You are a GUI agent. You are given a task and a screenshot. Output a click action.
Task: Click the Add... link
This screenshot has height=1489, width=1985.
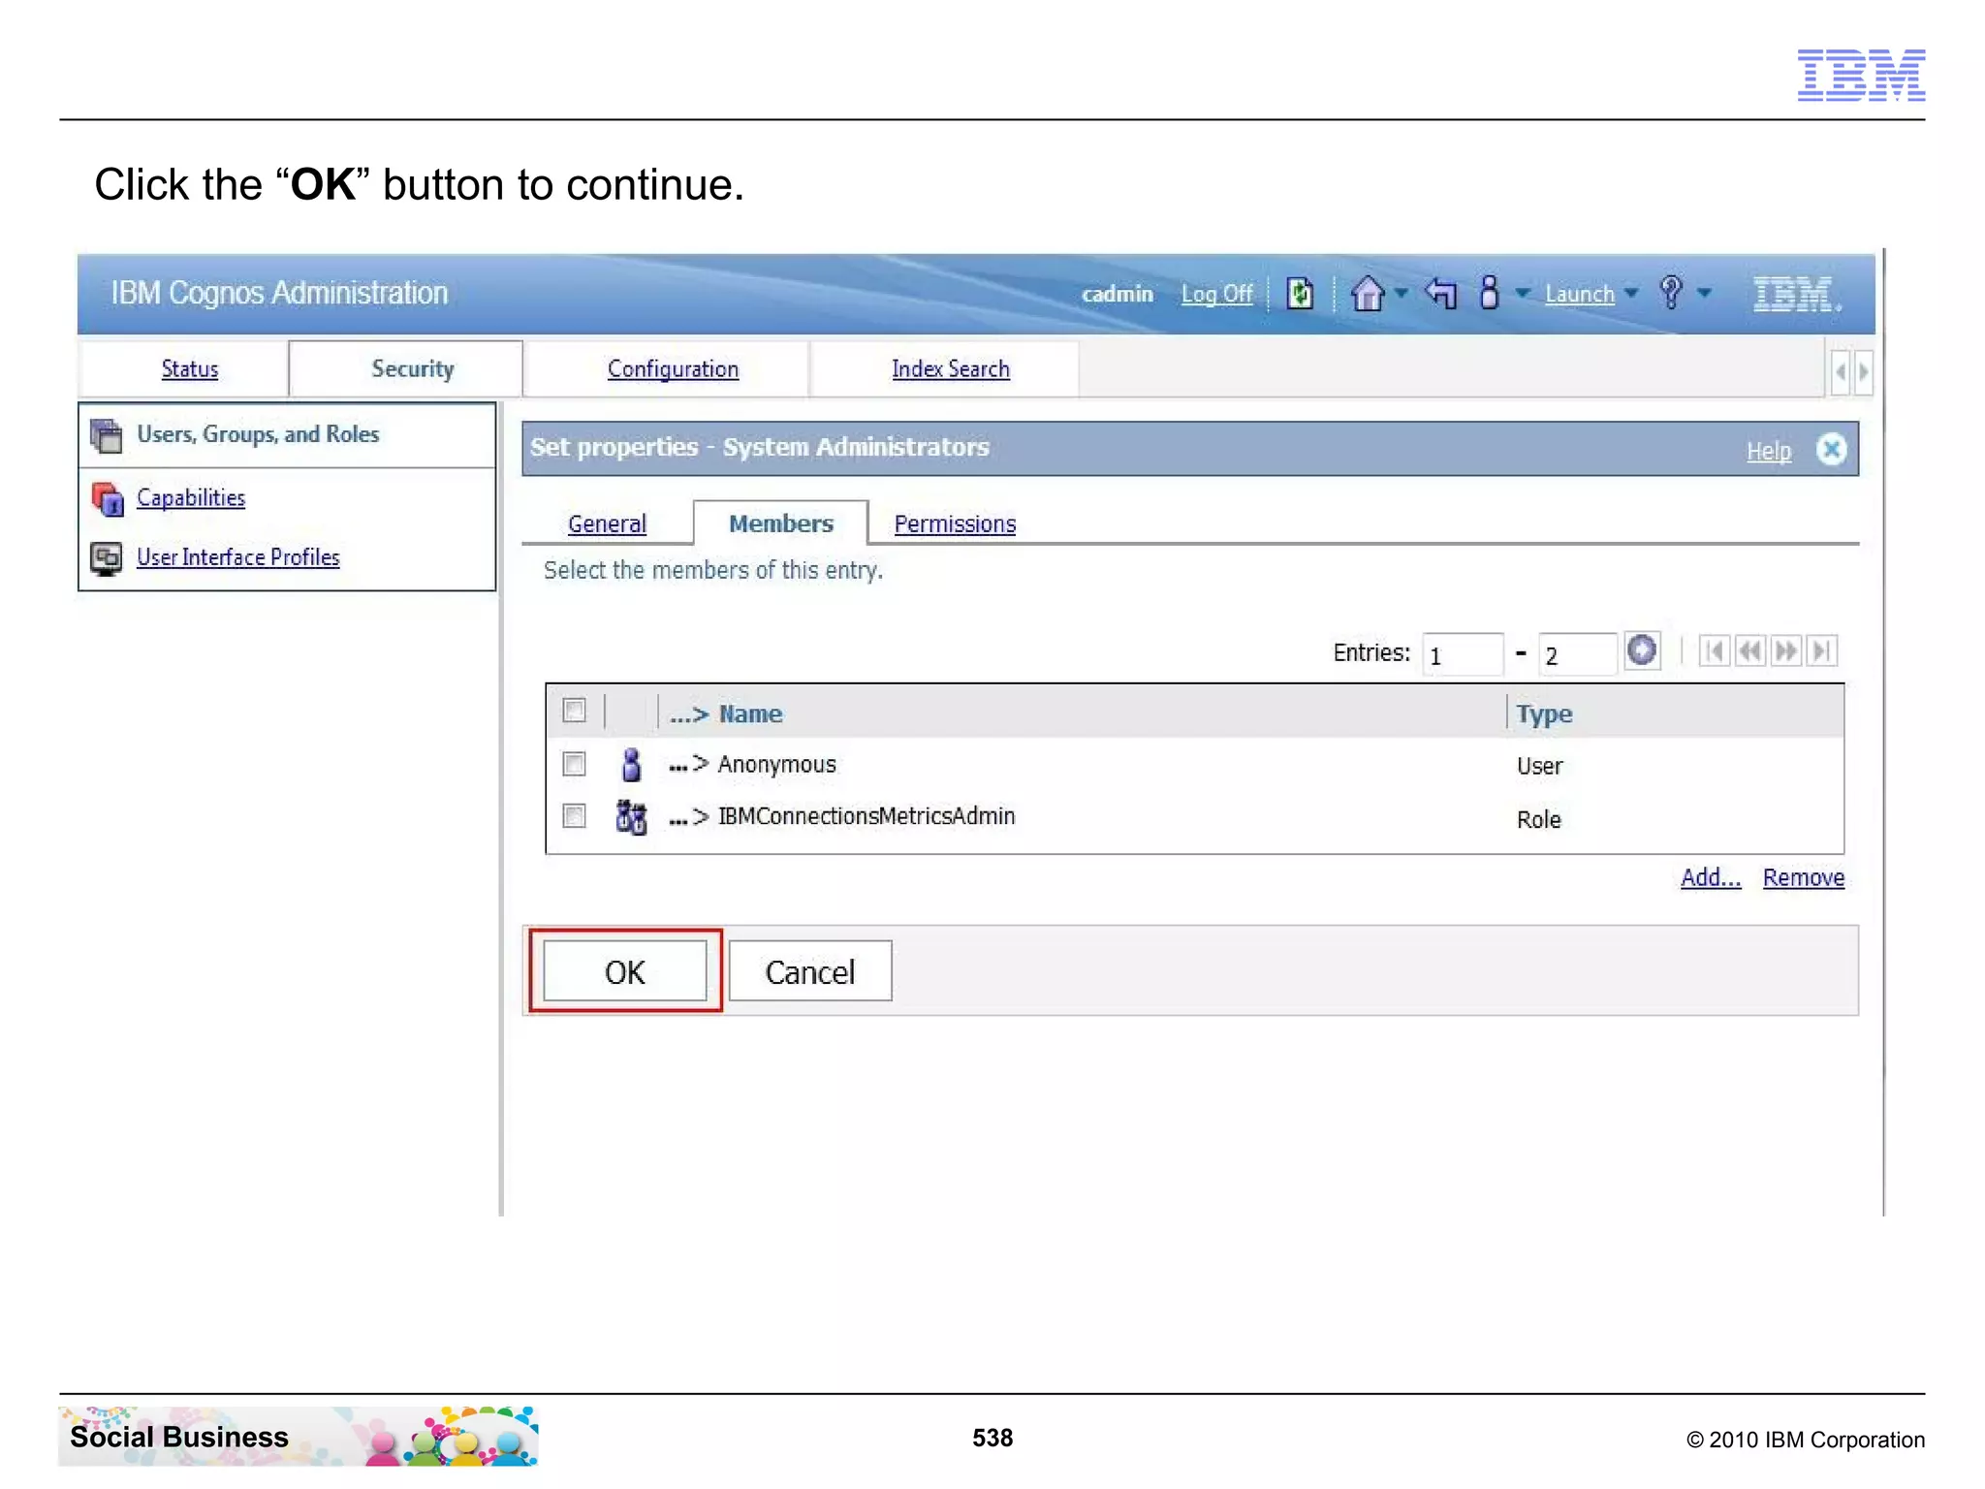click(x=1711, y=877)
